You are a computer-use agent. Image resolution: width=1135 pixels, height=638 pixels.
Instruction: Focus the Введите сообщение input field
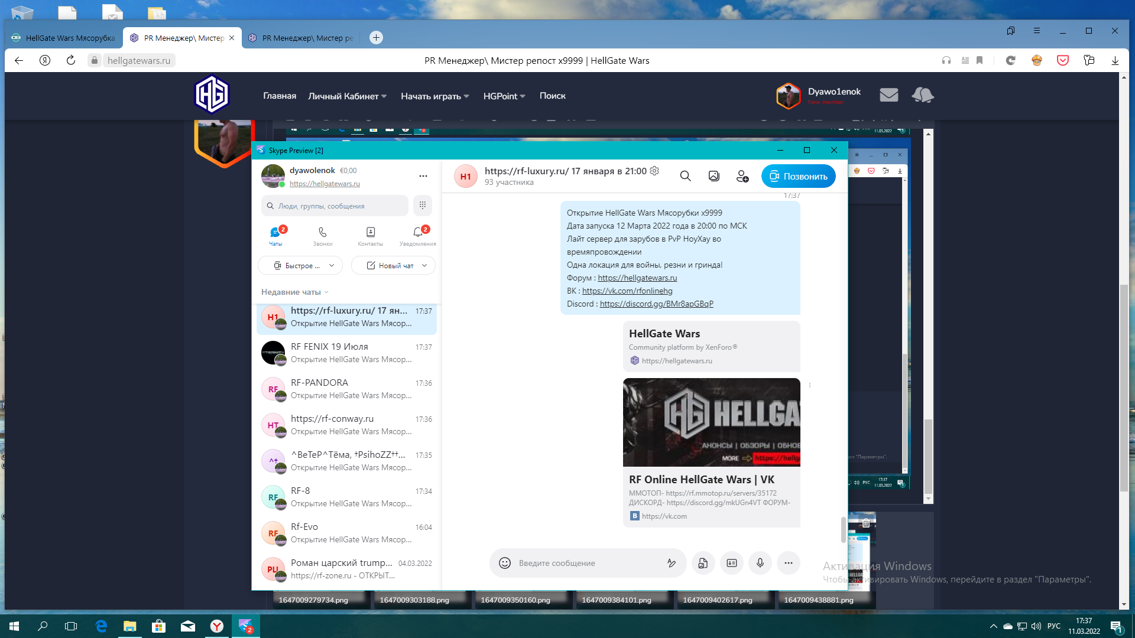tap(588, 563)
